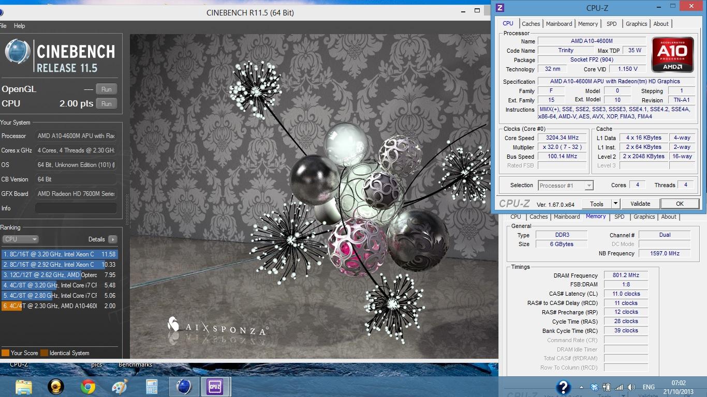Select ranking row 5 with score 5.06
Viewport: 707px width, 397px height.
point(60,296)
